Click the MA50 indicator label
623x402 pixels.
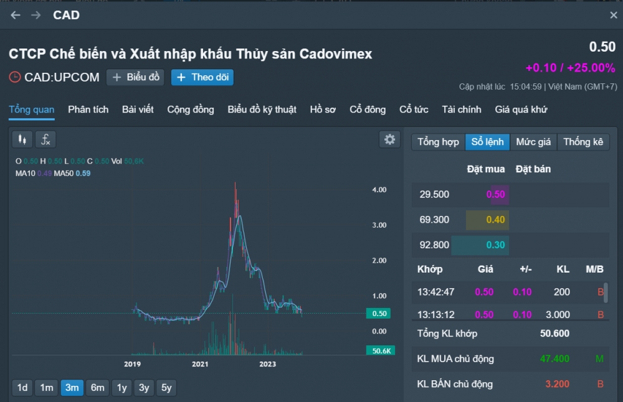click(64, 174)
